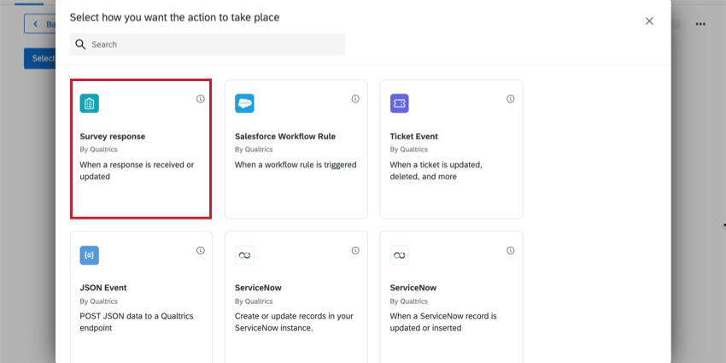Click the magnifying glass search icon
Screen dimensions: 726x363
tap(80, 44)
